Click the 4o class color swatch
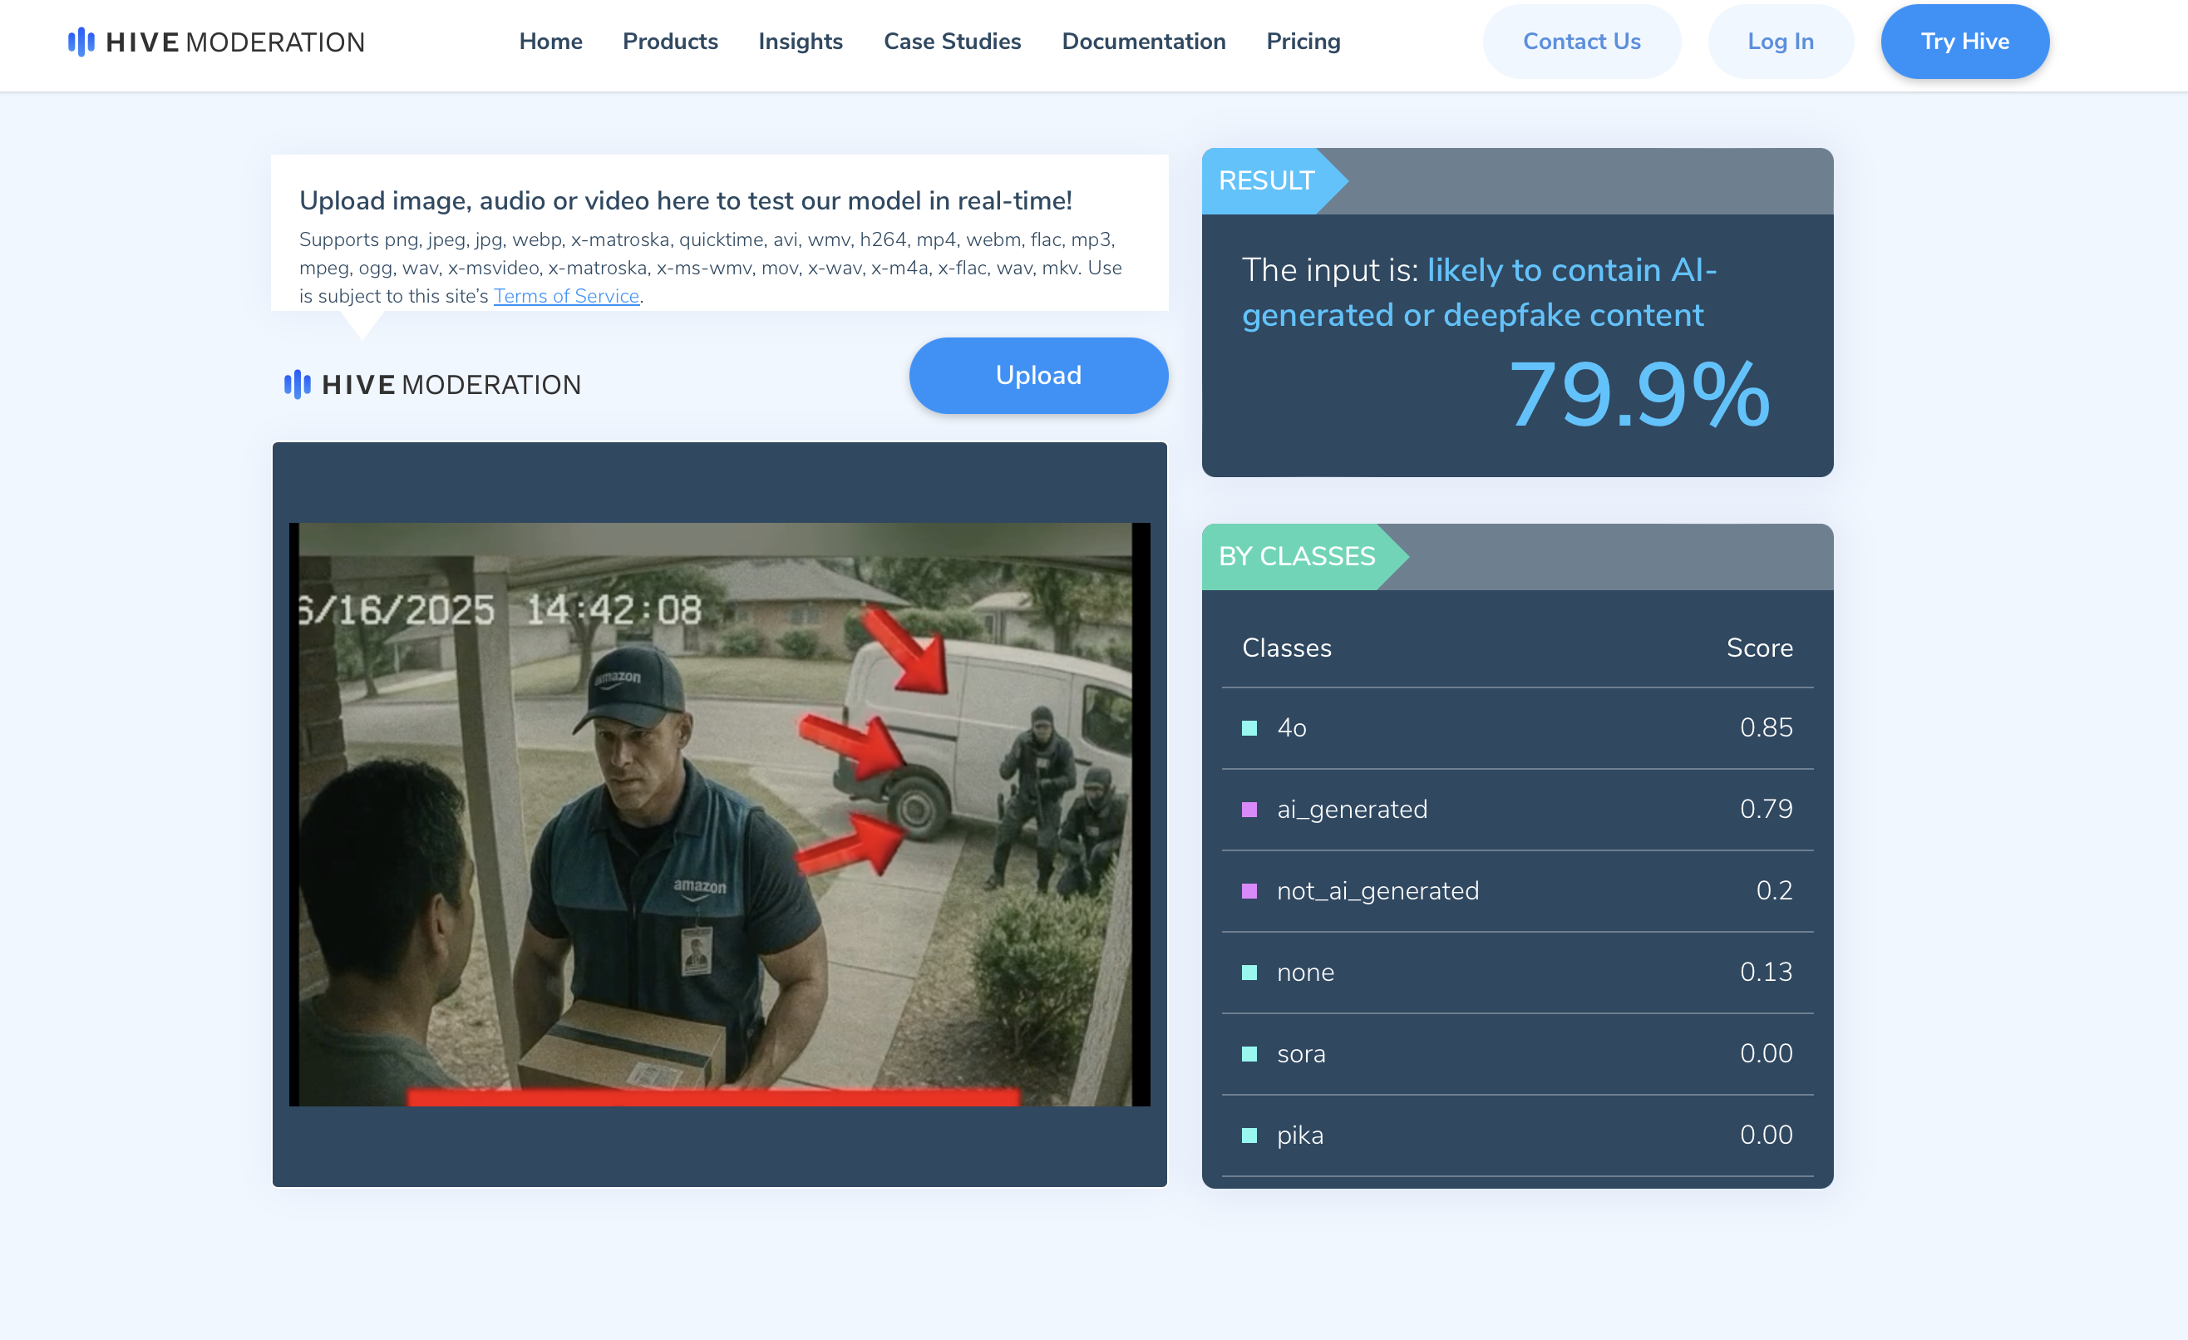This screenshot has height=1340, width=2188. click(x=1249, y=728)
